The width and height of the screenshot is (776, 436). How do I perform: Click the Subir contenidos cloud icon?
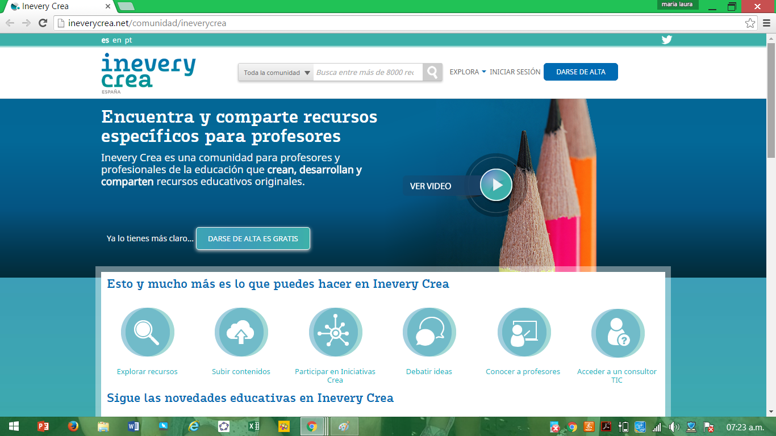pyautogui.click(x=241, y=333)
